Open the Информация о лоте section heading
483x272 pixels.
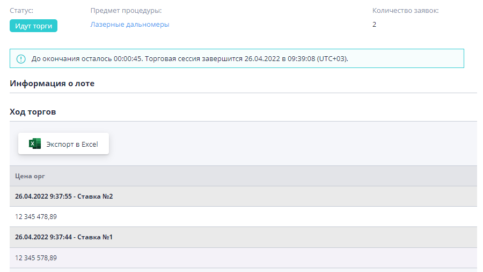coord(52,84)
